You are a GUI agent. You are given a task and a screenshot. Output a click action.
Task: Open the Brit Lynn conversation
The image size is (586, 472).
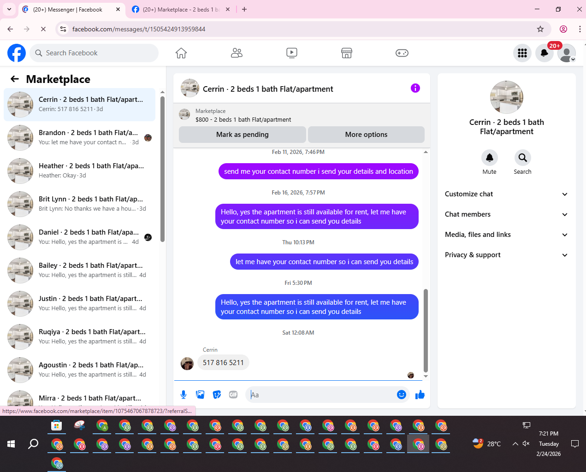point(79,204)
